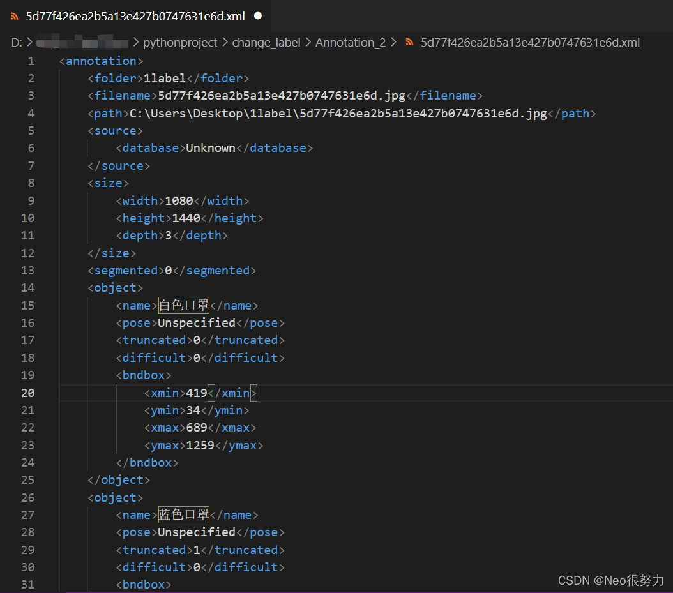Click the filename value ending in .jpg on line 3
Image resolution: width=673 pixels, height=593 pixels.
click(282, 96)
